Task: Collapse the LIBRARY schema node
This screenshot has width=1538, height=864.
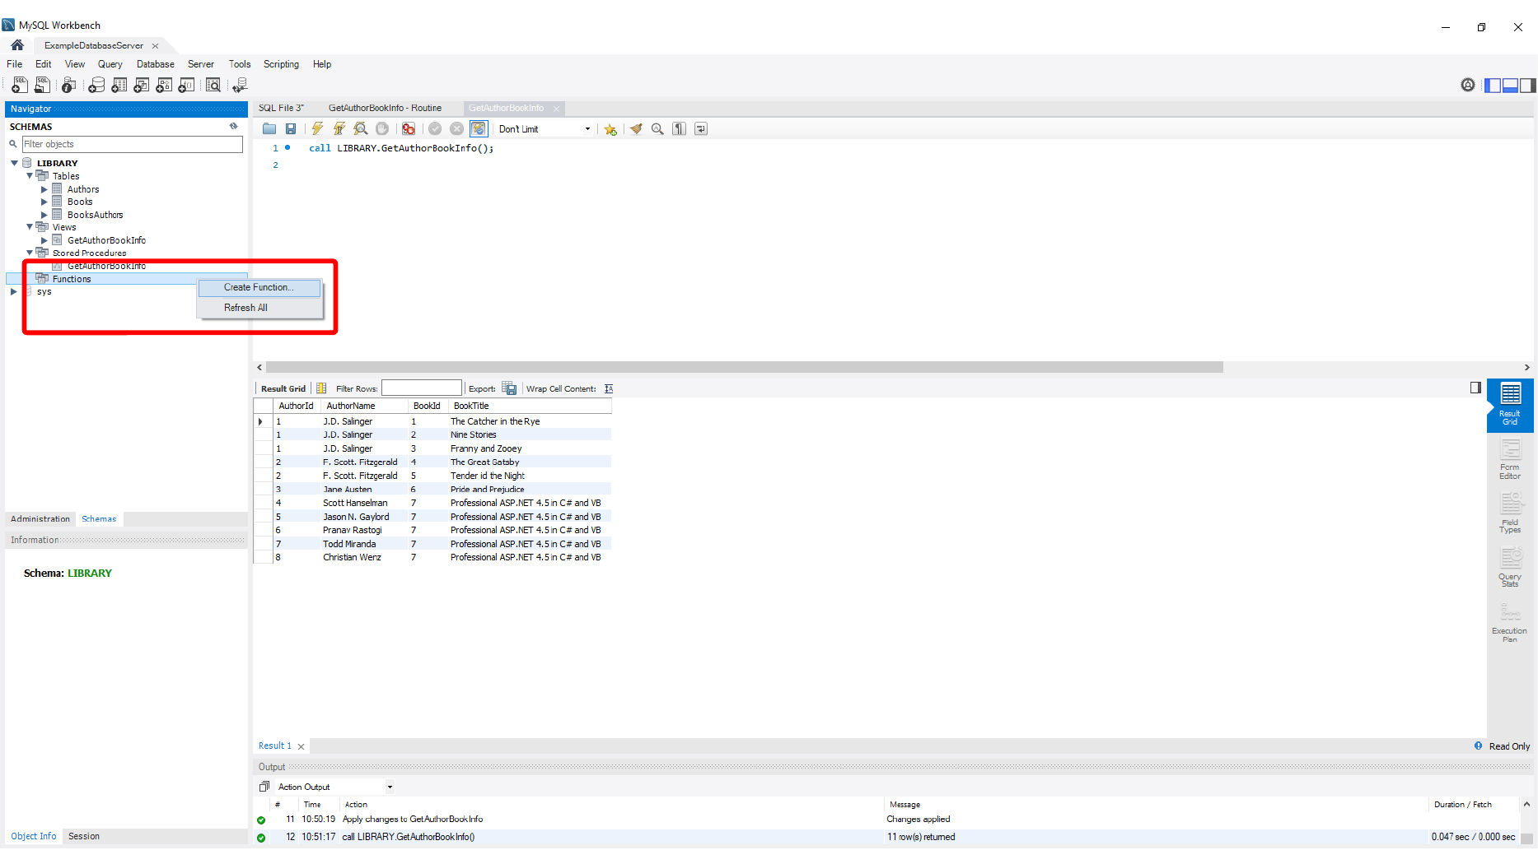Action: (x=14, y=163)
